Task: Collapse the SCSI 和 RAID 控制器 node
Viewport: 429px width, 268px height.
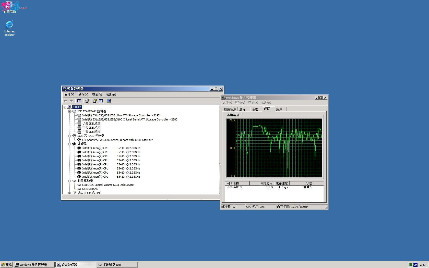Action: [x=69, y=136]
